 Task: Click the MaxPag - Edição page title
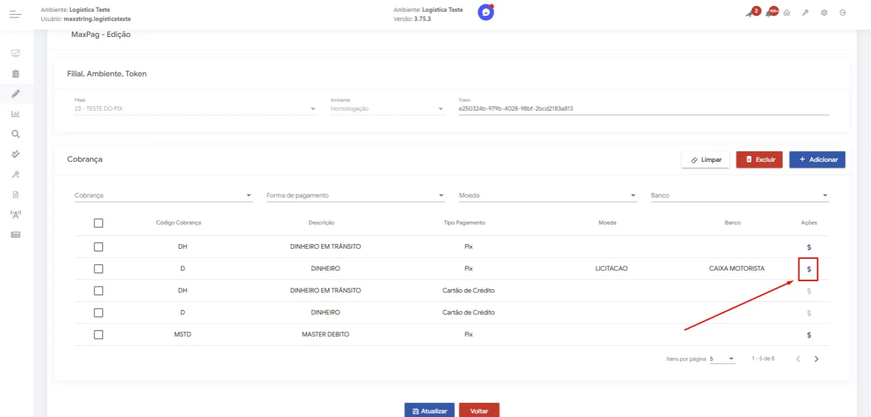pos(101,35)
